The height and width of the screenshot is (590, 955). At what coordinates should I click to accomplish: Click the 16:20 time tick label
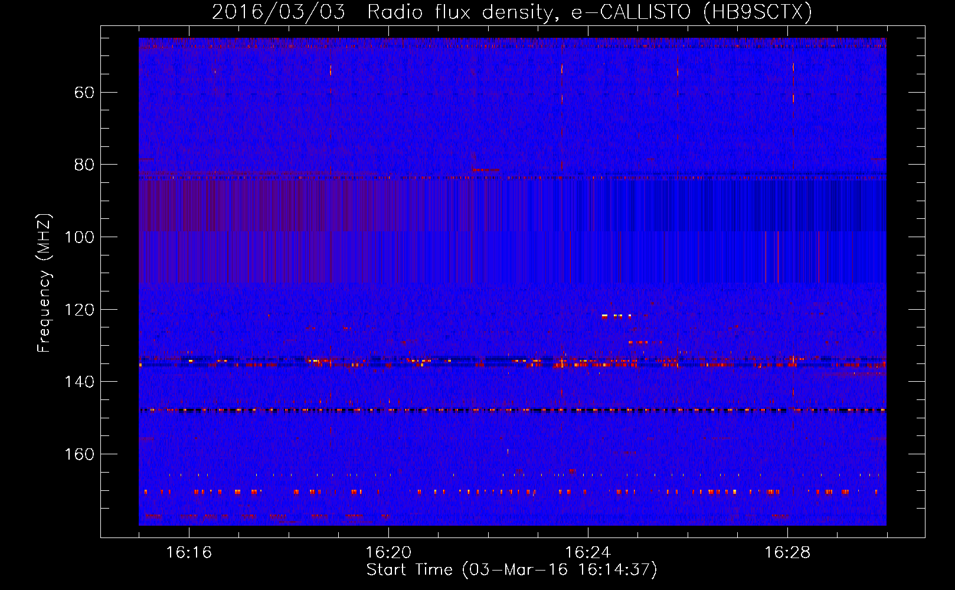click(388, 553)
